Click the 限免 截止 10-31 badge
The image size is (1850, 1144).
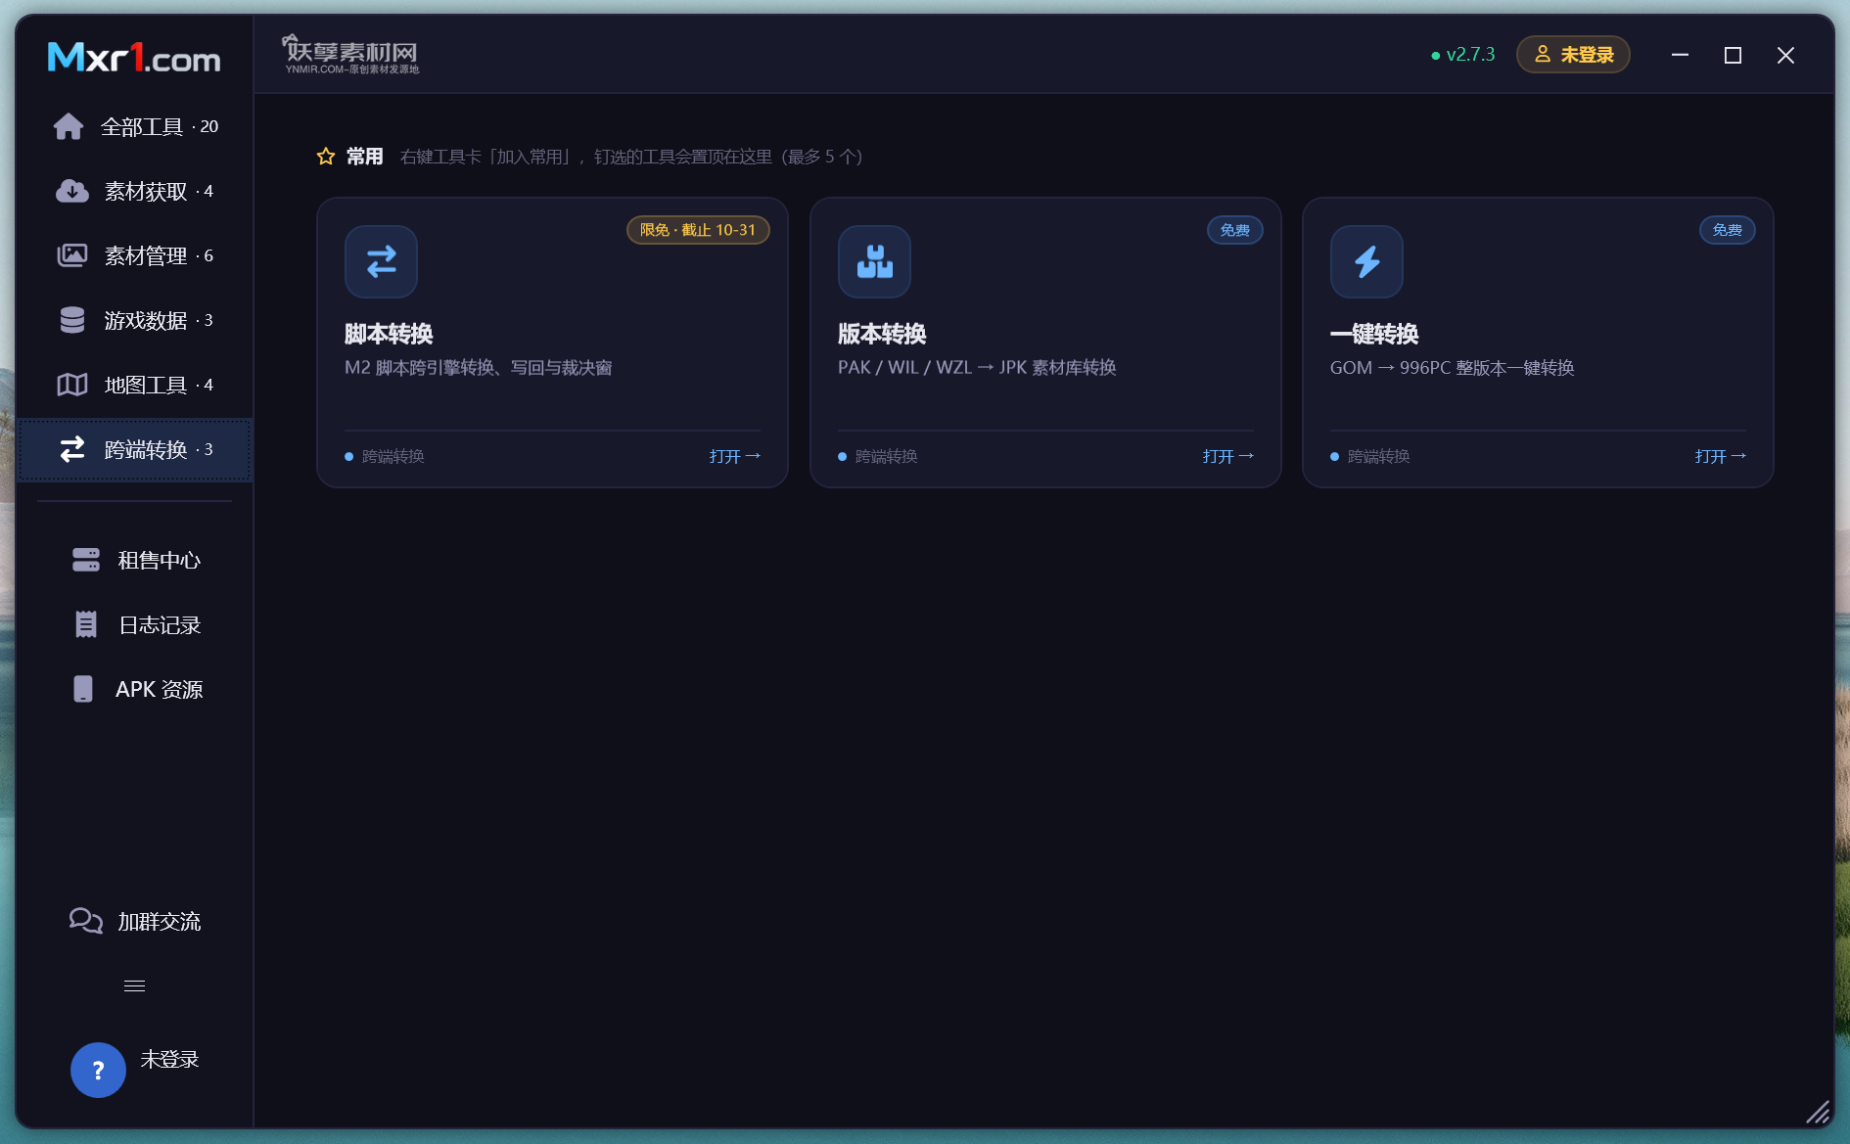(x=698, y=230)
